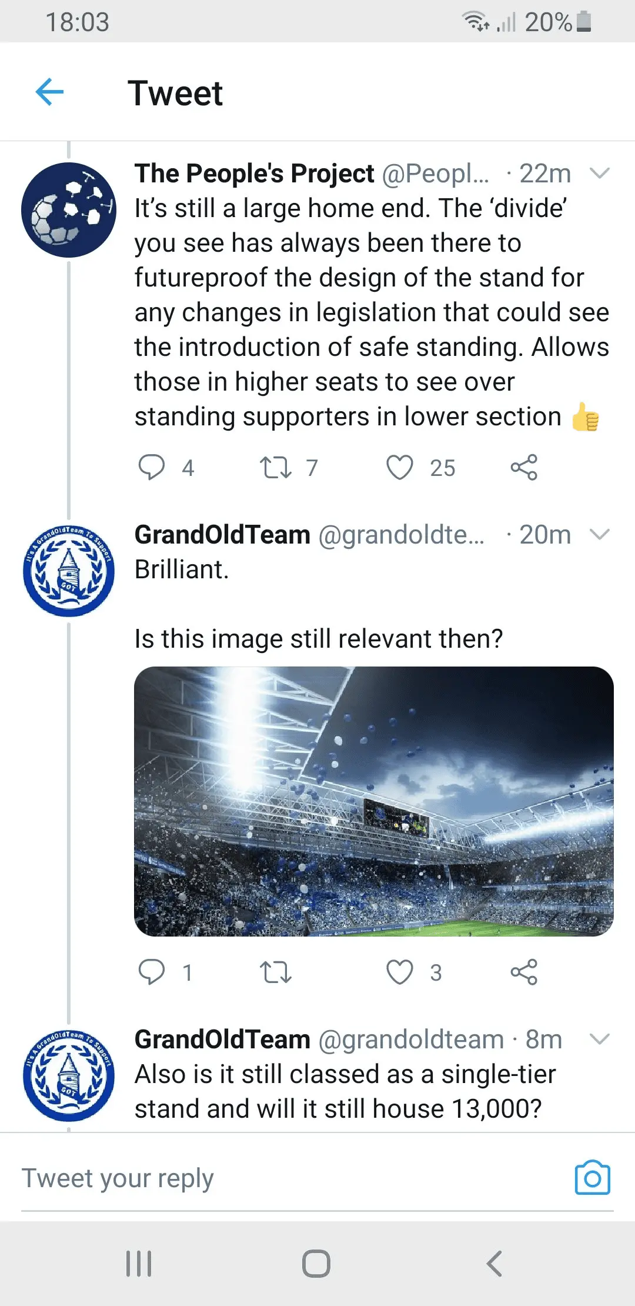Screen dimensions: 635x1306
Task: Expand options chevron on the 8m tweet
Action: pos(599,1039)
